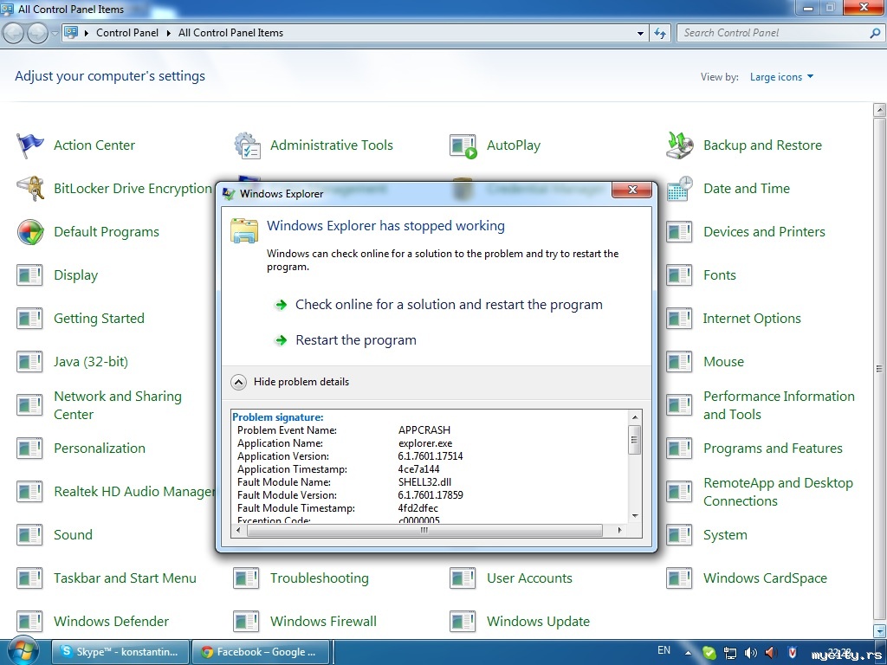Screen dimensions: 887x665
Task: Click Control Panel in address breadcrumb
Action: point(127,33)
